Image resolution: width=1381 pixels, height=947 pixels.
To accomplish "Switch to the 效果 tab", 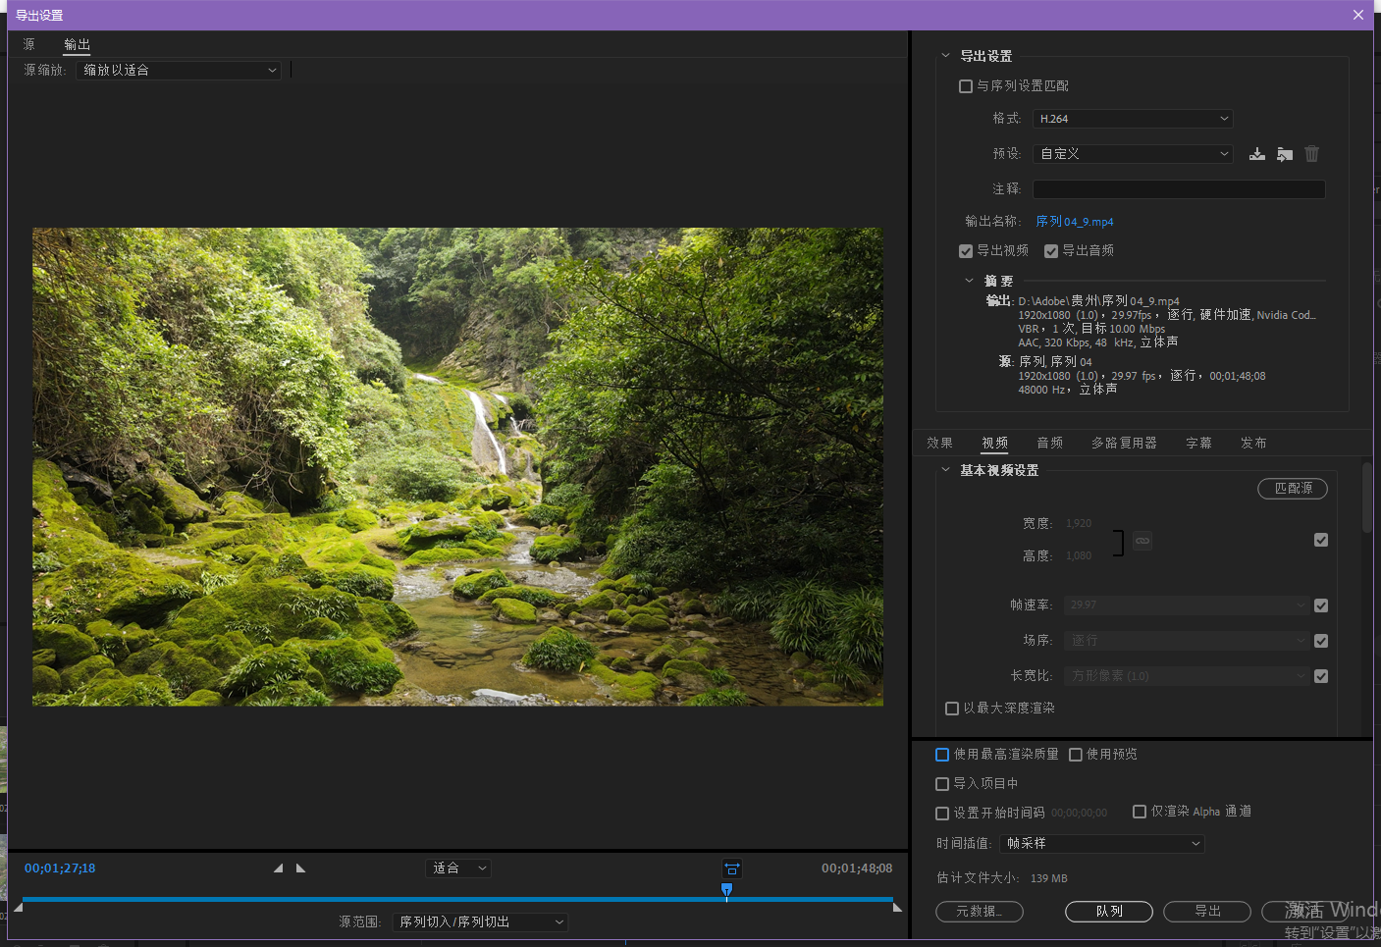I will (x=939, y=444).
